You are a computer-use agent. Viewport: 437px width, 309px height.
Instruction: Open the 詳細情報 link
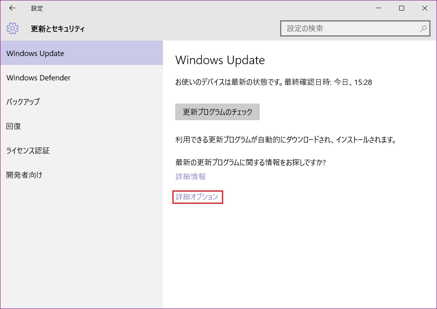coord(191,177)
